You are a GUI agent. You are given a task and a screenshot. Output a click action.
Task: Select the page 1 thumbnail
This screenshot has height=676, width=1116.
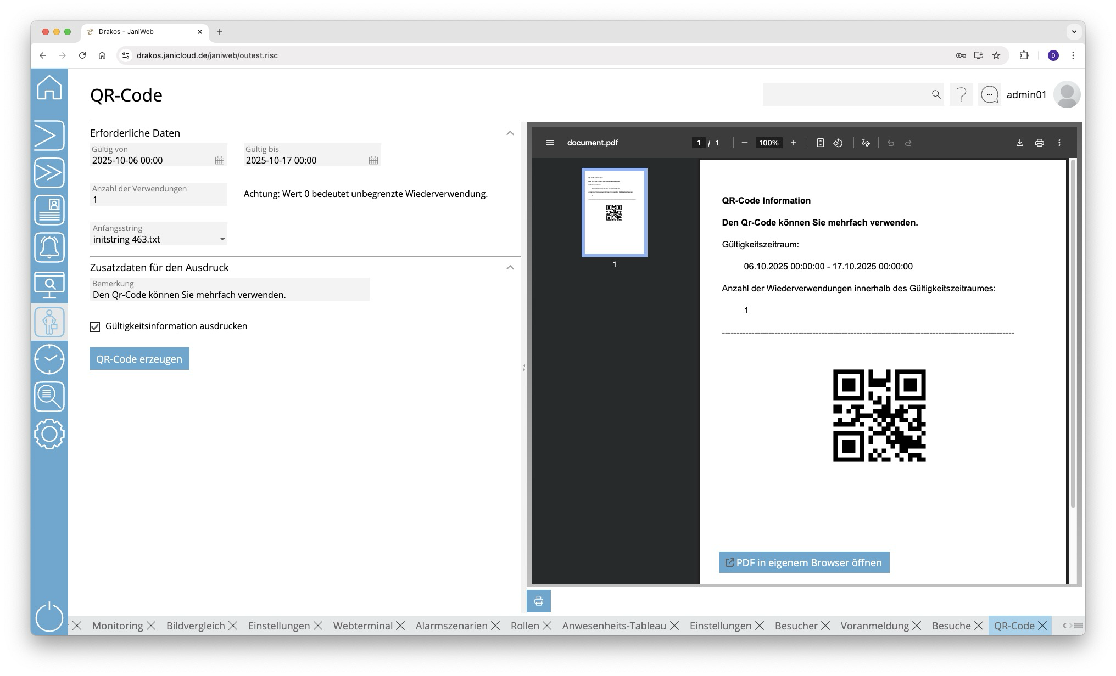(x=614, y=212)
